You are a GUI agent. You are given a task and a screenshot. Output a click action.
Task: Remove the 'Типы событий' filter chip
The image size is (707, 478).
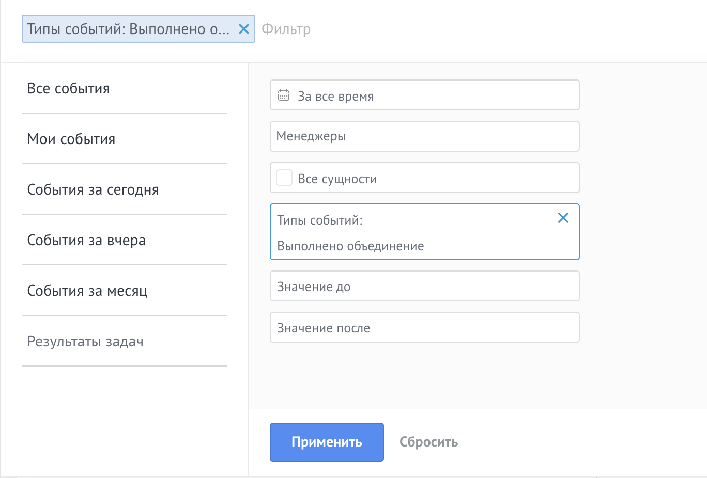[x=244, y=29]
